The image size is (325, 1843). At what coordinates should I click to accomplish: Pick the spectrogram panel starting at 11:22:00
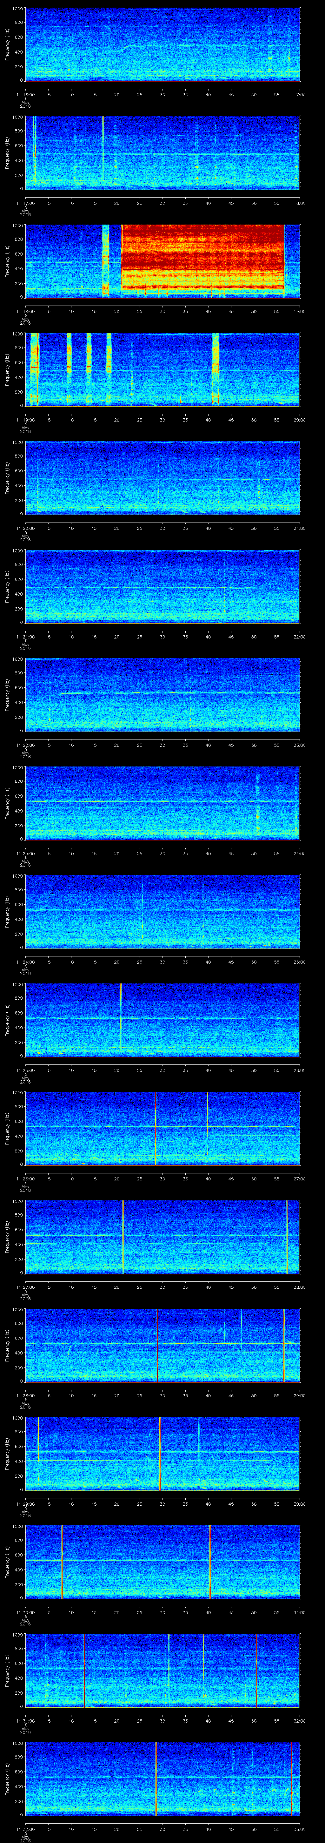click(162, 695)
